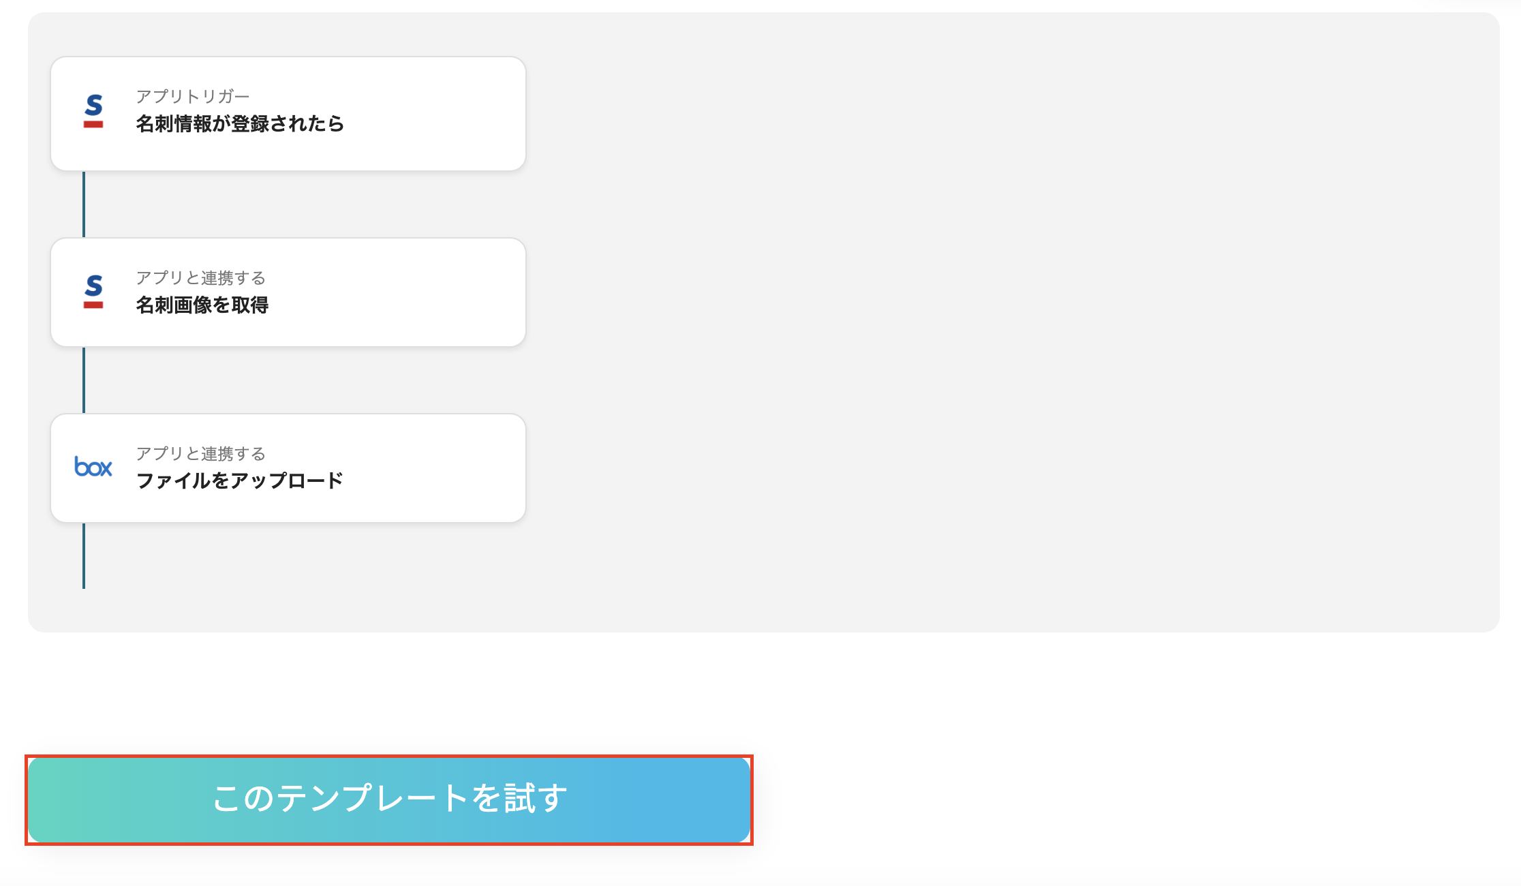Select the 名刺情報が登録されたら title text
Viewport: 1521px width, 886px height.
point(240,124)
